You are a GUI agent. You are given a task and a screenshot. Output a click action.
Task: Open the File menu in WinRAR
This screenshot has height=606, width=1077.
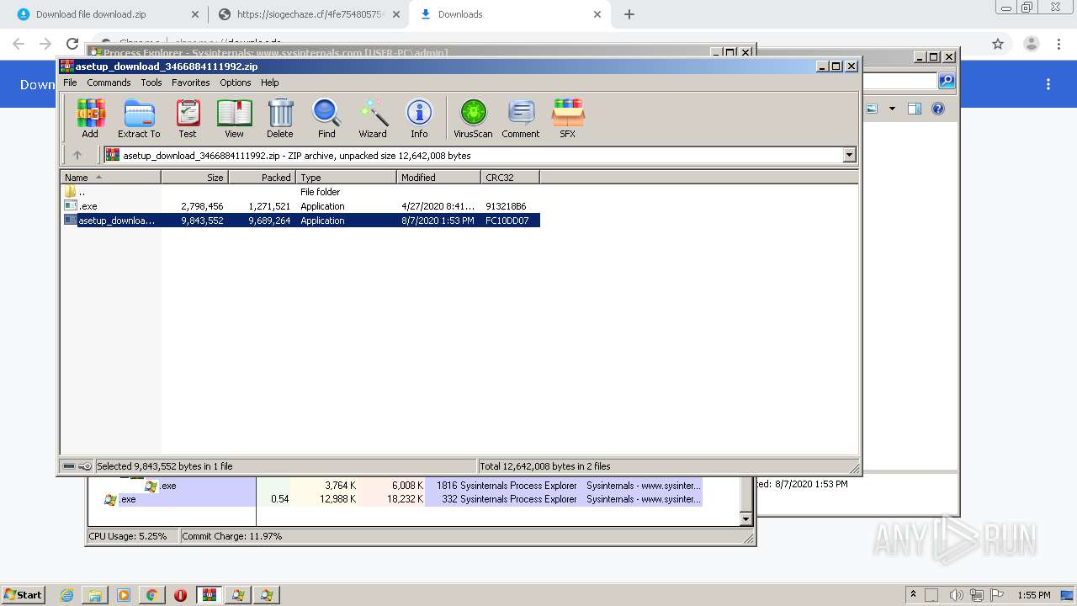click(70, 82)
